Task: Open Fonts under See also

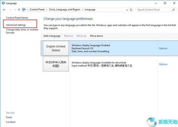Action: coord(9,117)
